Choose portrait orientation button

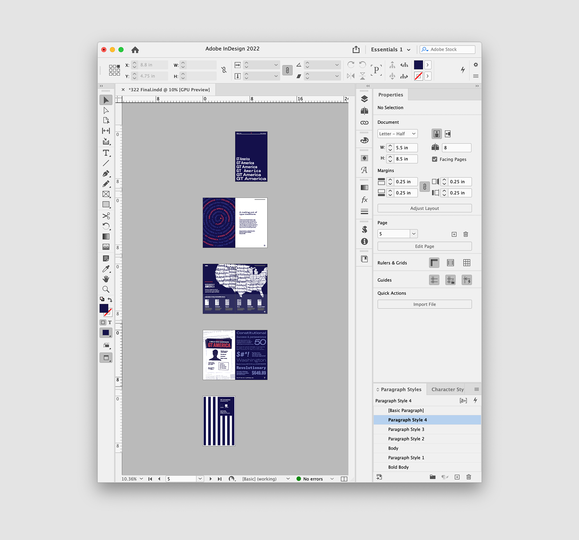(437, 134)
